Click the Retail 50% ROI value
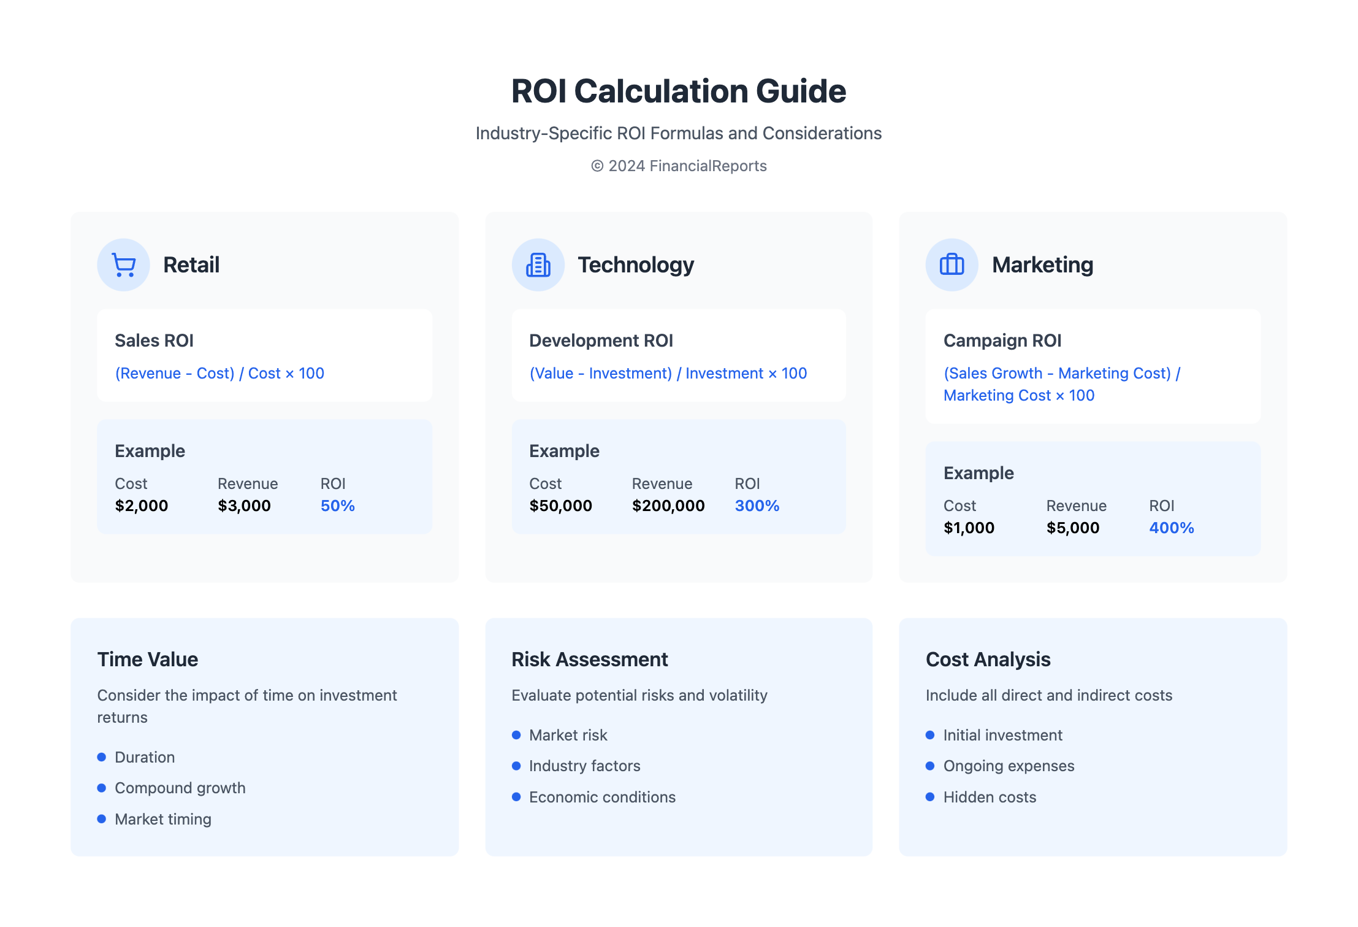This screenshot has height=927, width=1358. click(337, 506)
